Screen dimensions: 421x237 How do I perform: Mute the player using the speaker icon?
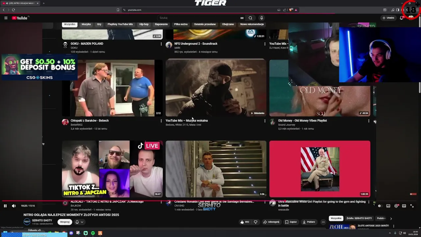[14, 206]
